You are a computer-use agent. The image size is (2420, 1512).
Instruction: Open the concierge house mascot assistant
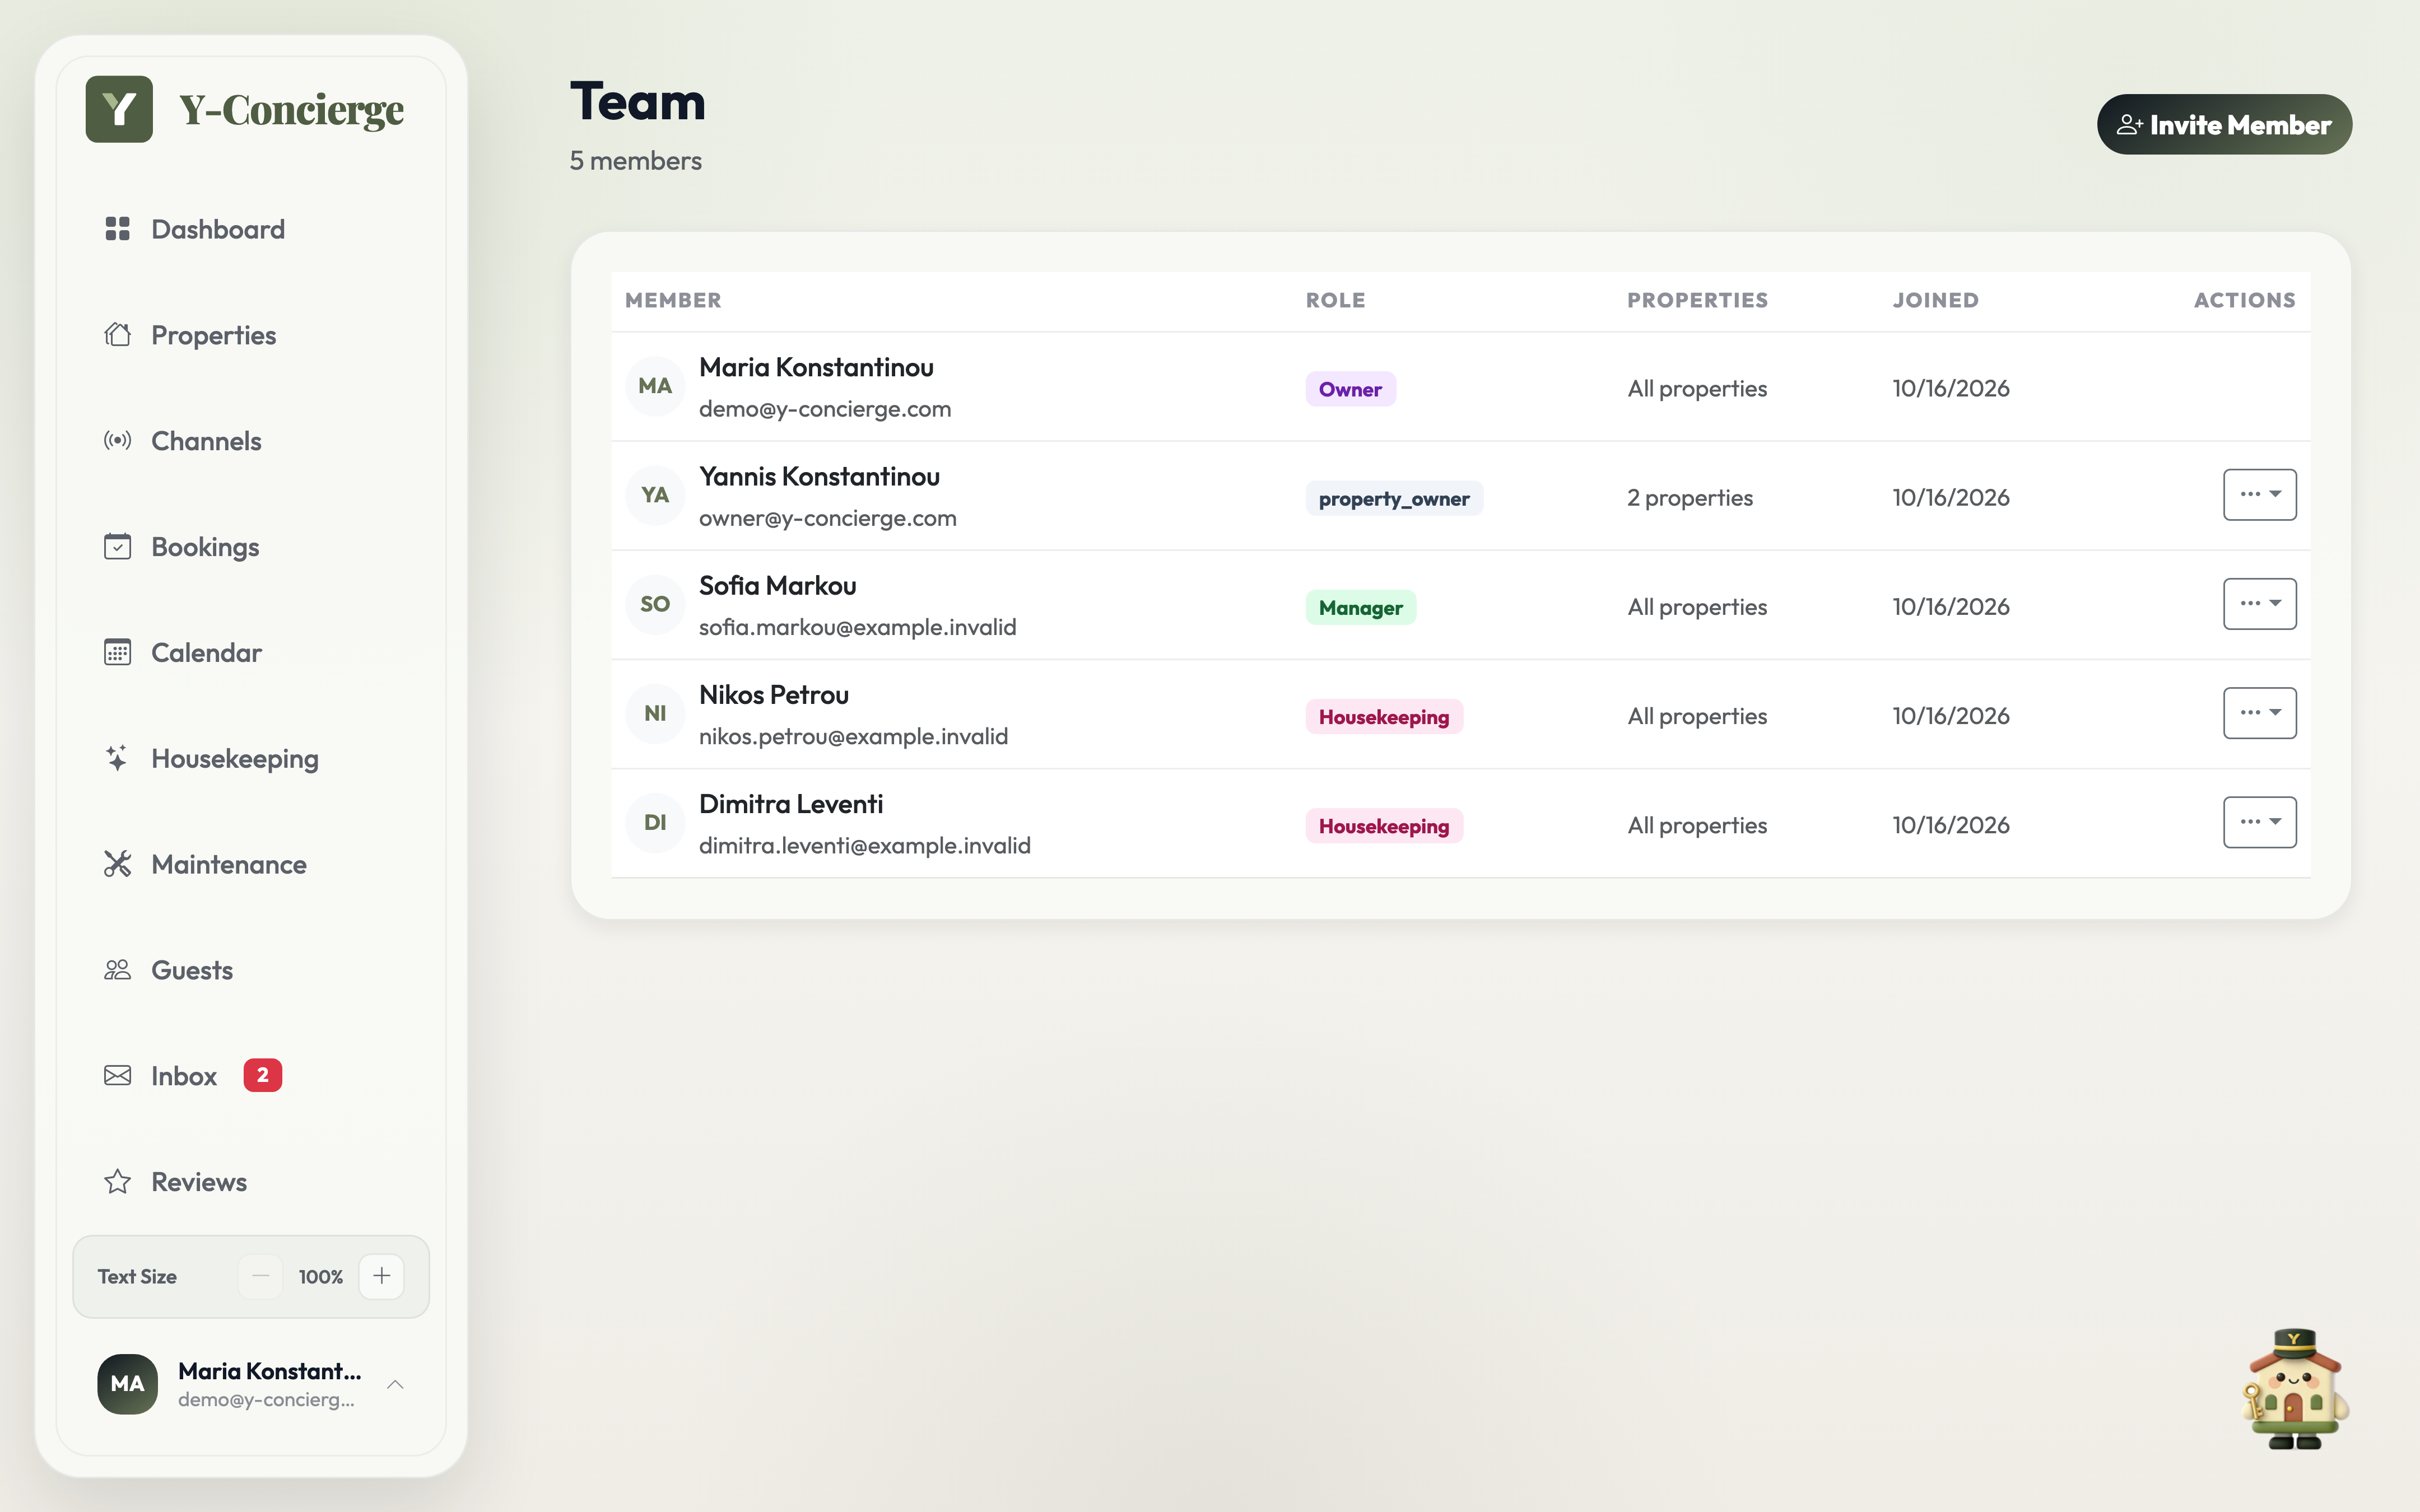[x=2295, y=1388]
